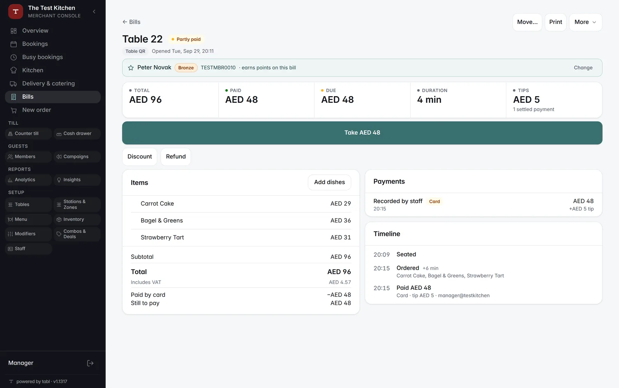
Task: Take AED 48 payment
Action: 362,133
